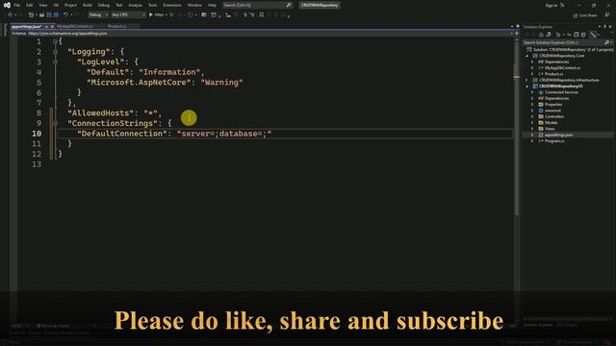This screenshot has height=346, width=616.
Task: Click the Visual Studio logo icon
Action: (x=7, y=5)
